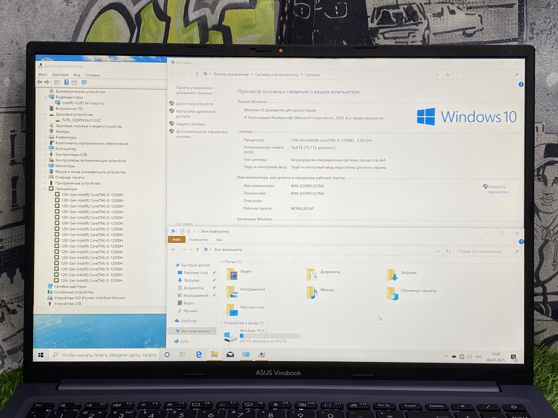This screenshot has width=558, height=418.
Task: Click the refresh button in the System window
Action: tap(448, 75)
